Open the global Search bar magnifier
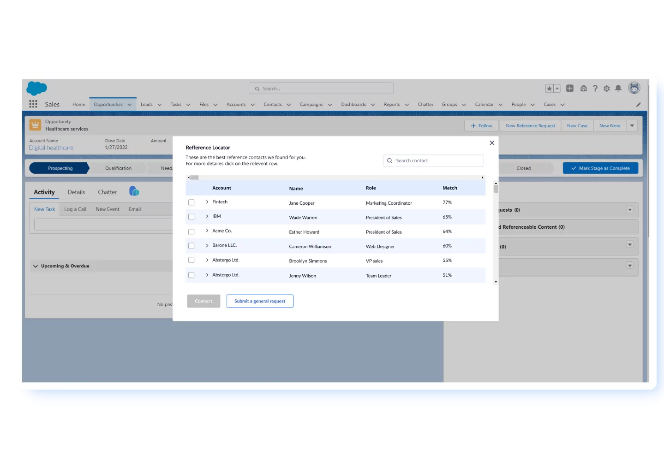Screen dimensions: 664x462 (257, 89)
